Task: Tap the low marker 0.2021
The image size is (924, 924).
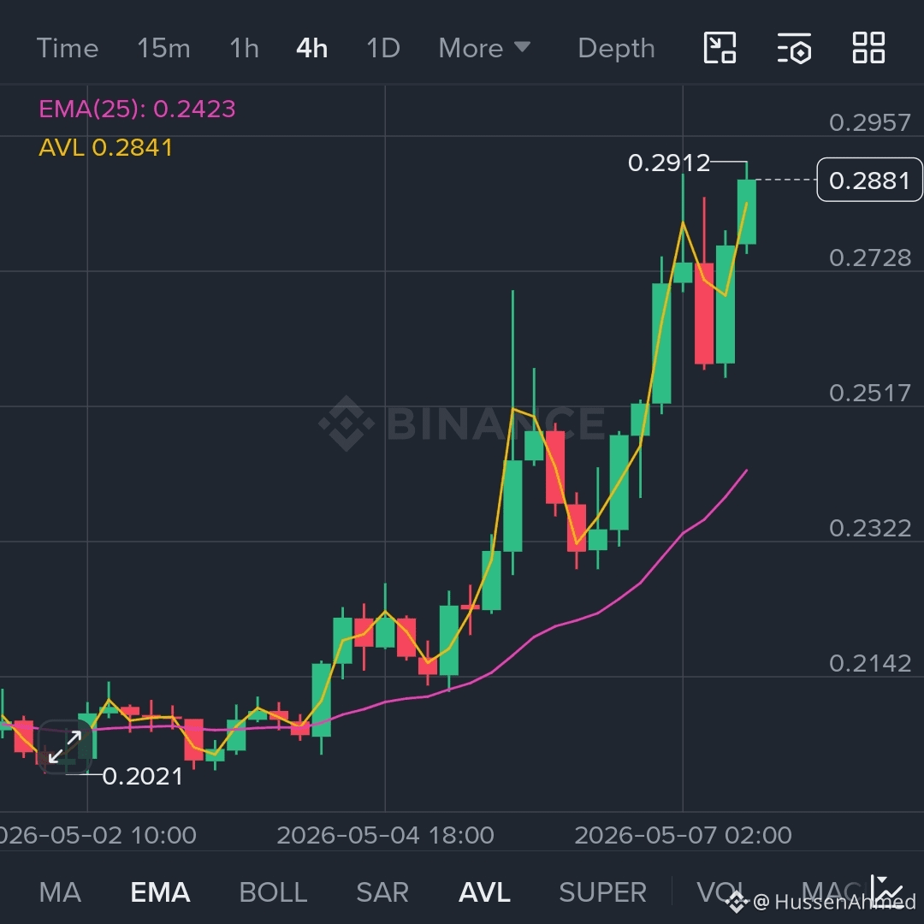Action: pyautogui.click(x=143, y=776)
